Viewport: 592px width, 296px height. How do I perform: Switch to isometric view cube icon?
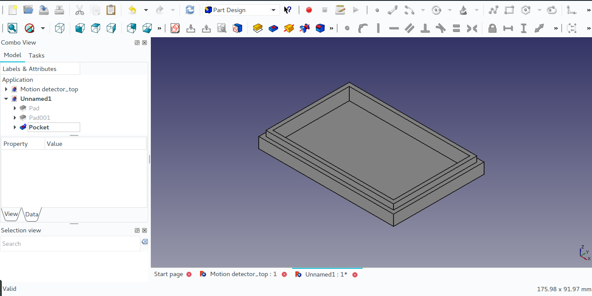point(60,29)
